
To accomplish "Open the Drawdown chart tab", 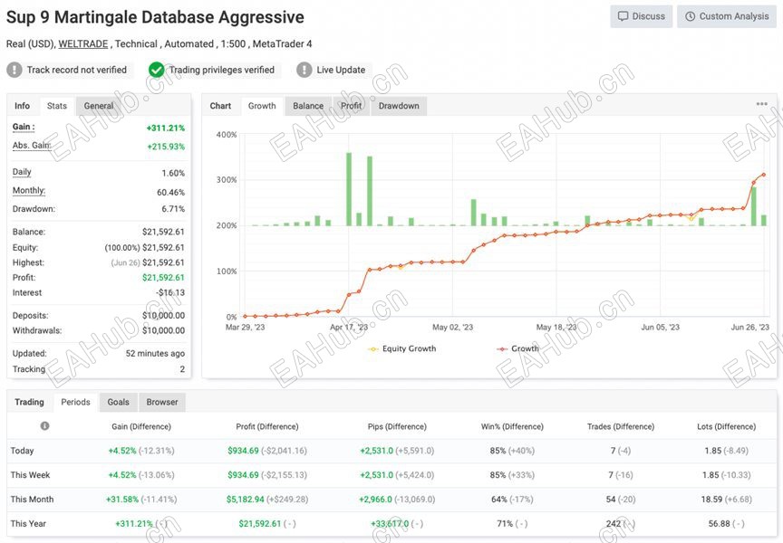I will (x=399, y=106).
